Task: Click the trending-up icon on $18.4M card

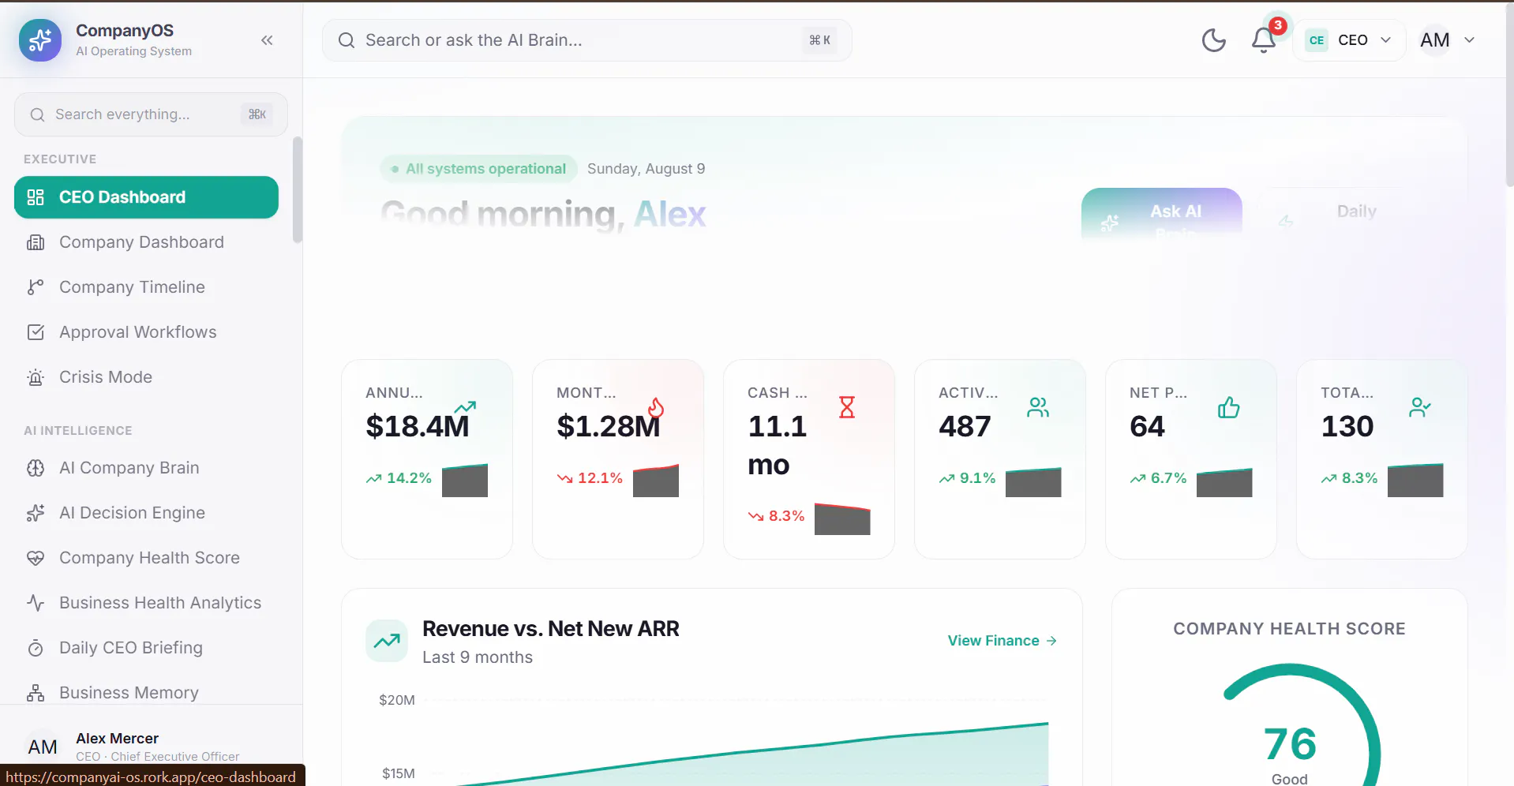Action: click(x=465, y=406)
